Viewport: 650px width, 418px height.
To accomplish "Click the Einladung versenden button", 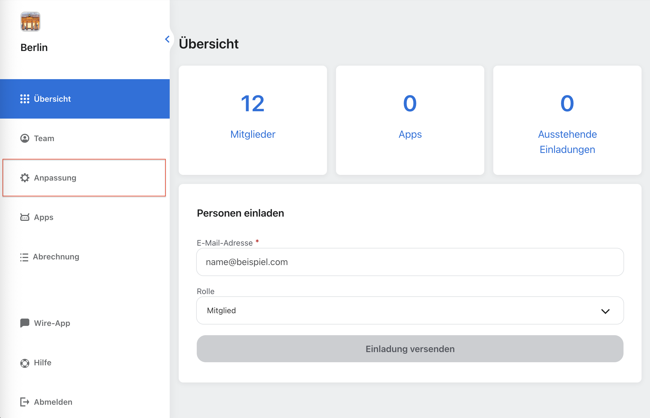I will tap(410, 349).
